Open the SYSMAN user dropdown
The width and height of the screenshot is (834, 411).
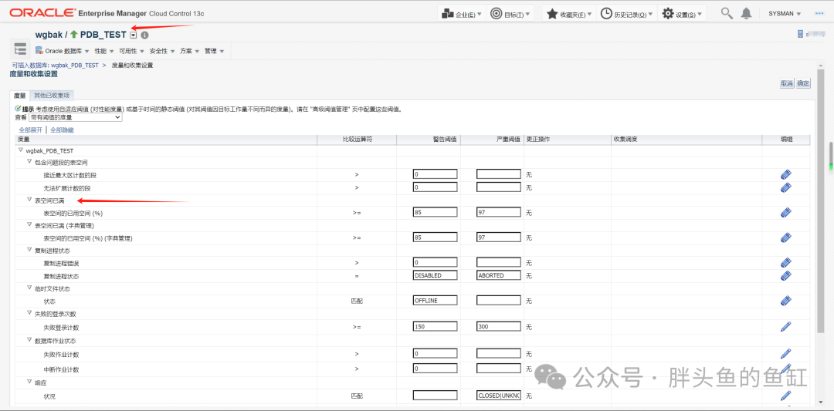[785, 14]
